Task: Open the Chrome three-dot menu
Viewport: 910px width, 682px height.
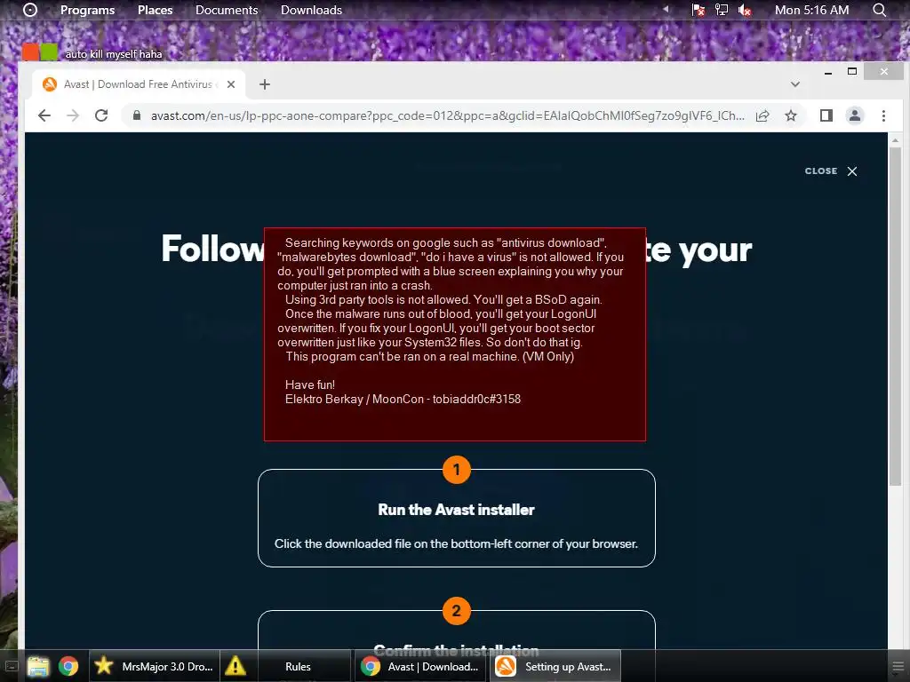Action: pos(883,115)
